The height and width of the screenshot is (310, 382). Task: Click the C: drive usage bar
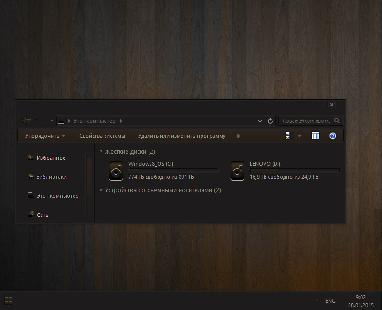point(173,171)
